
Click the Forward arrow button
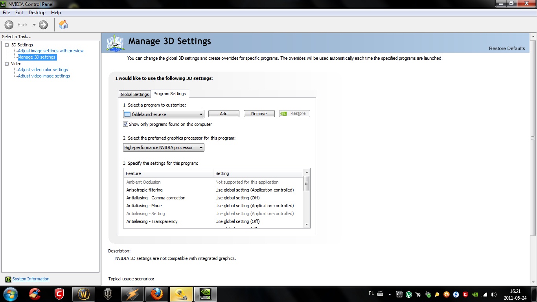(x=43, y=25)
